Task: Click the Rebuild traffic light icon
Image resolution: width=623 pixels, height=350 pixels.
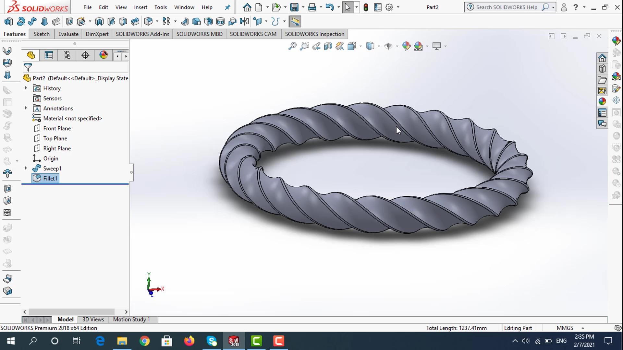Action: click(366, 7)
